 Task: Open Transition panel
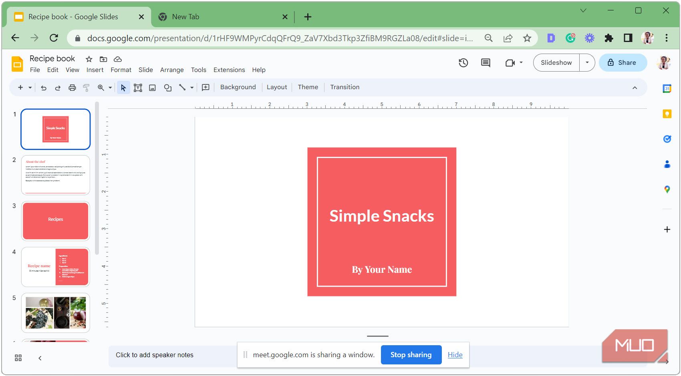345,87
